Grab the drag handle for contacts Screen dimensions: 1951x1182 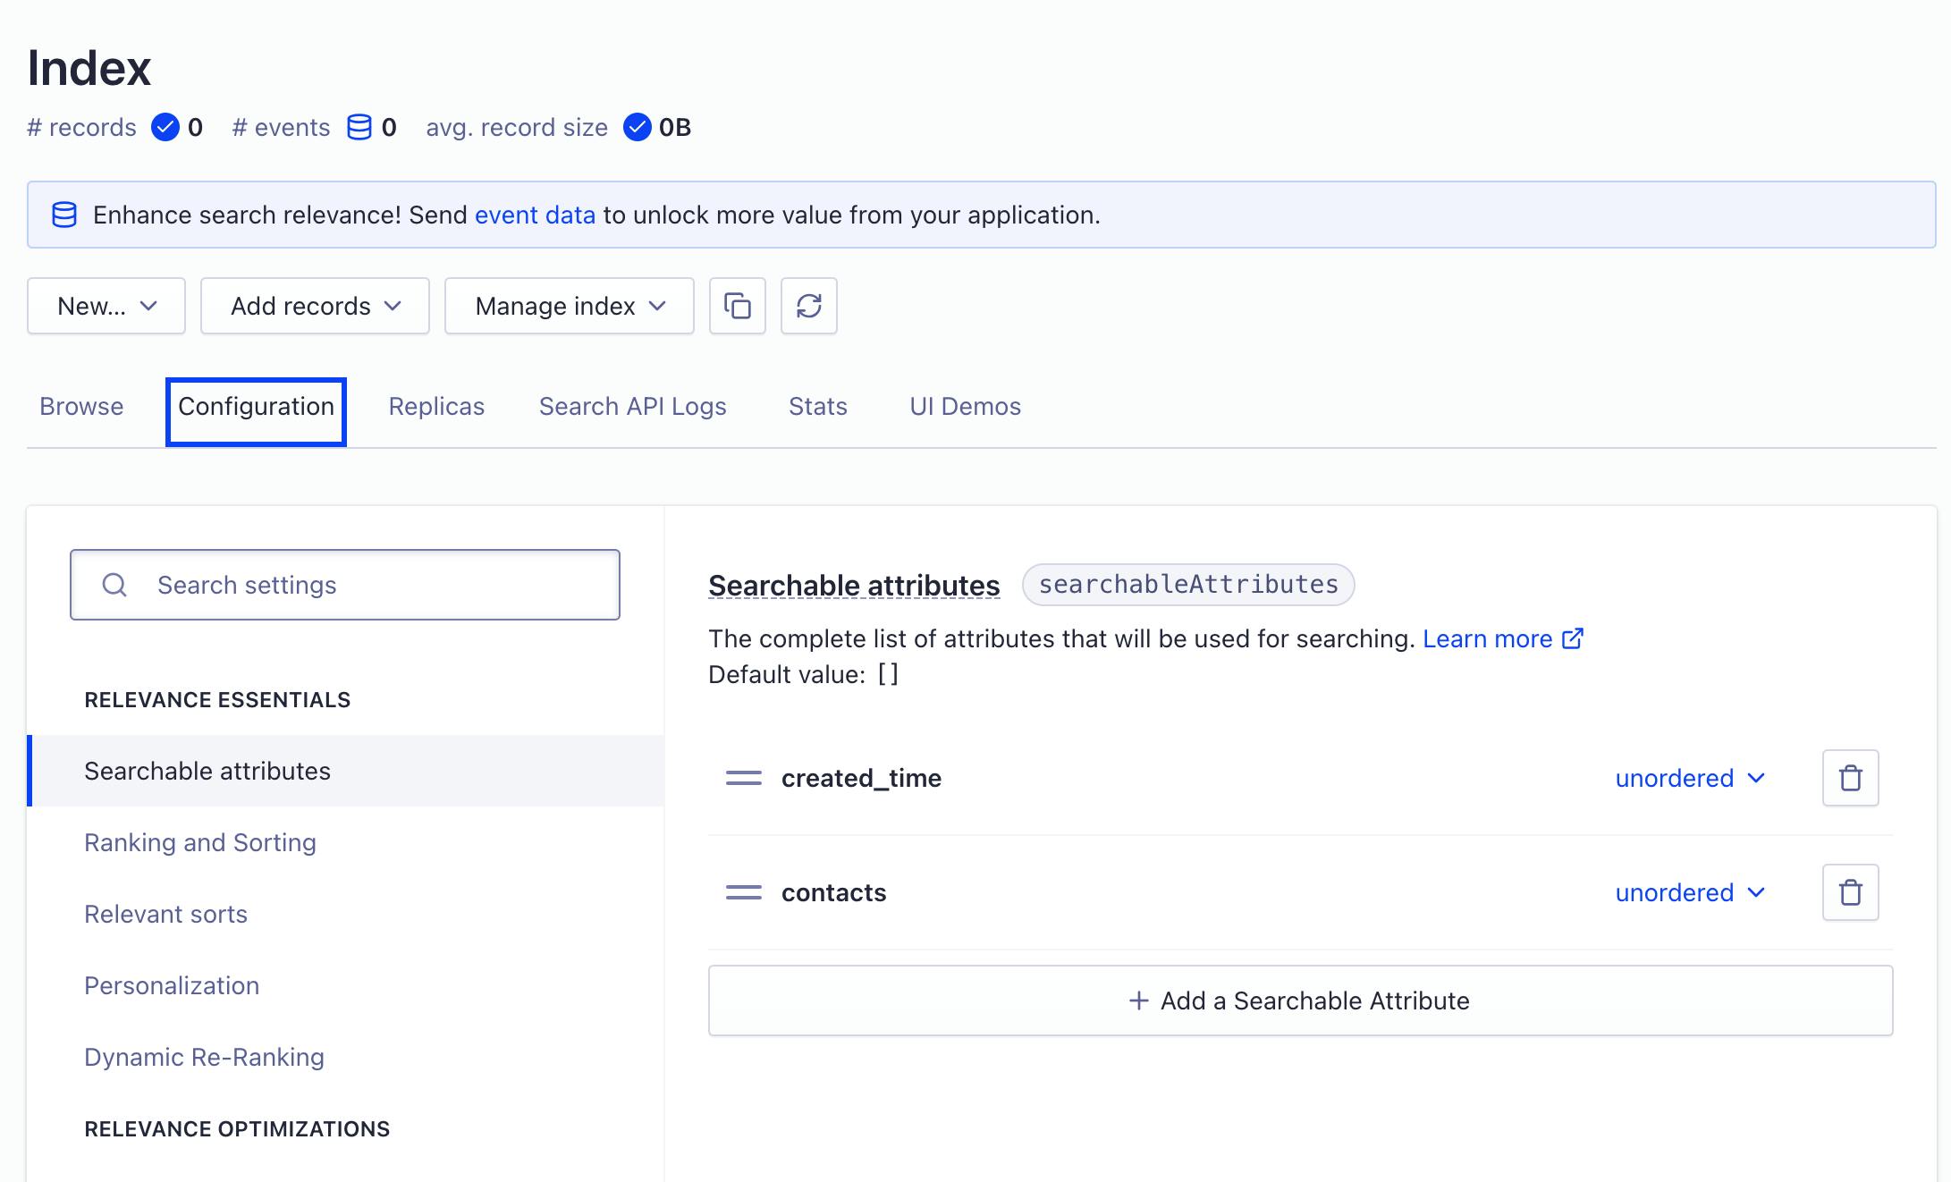click(743, 892)
